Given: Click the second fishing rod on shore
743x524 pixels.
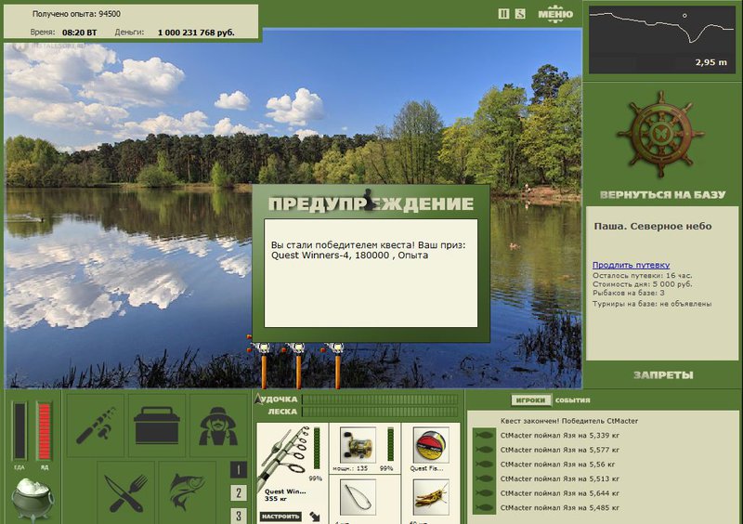Looking at the screenshot, I should (x=298, y=365).
